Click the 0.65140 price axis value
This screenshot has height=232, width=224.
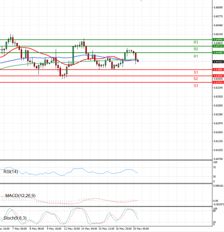[x=218, y=34]
